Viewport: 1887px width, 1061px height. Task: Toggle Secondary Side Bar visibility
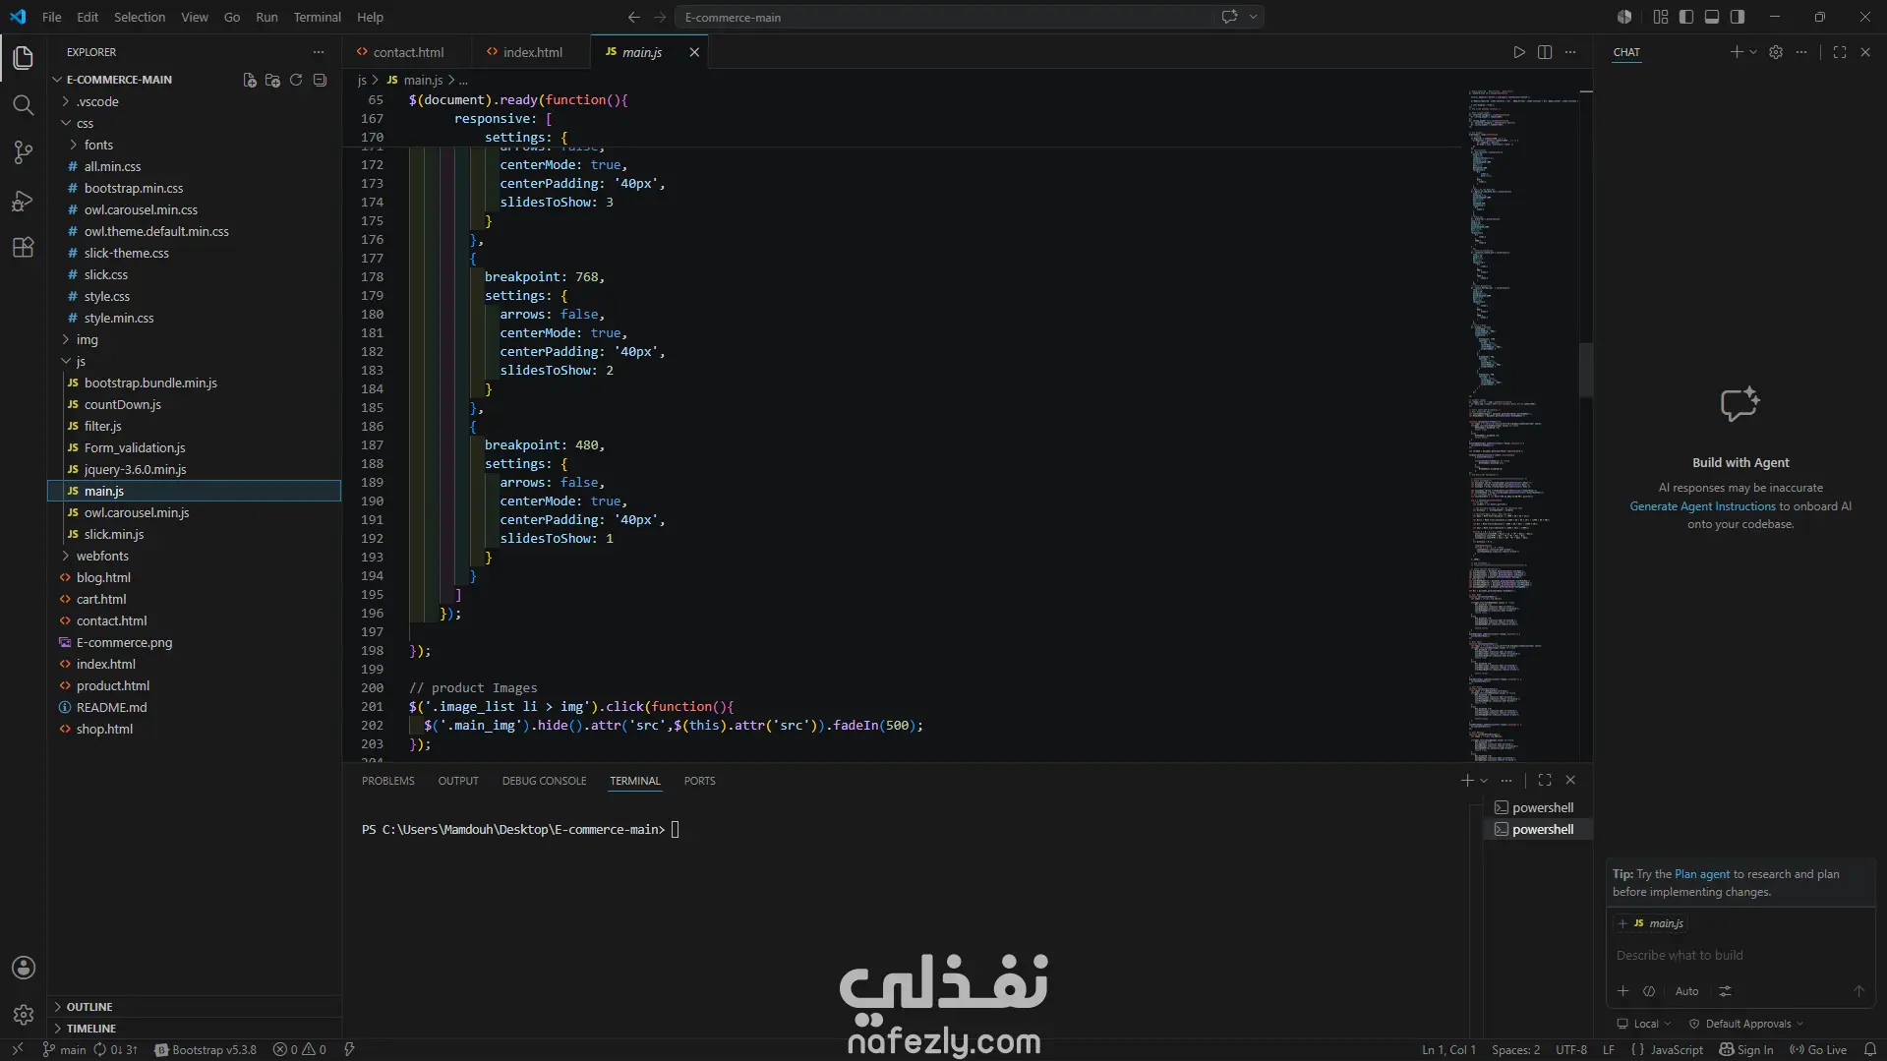[x=1738, y=17]
